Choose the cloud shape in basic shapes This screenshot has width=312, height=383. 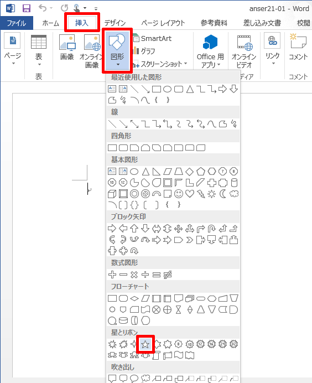[x=234, y=194]
